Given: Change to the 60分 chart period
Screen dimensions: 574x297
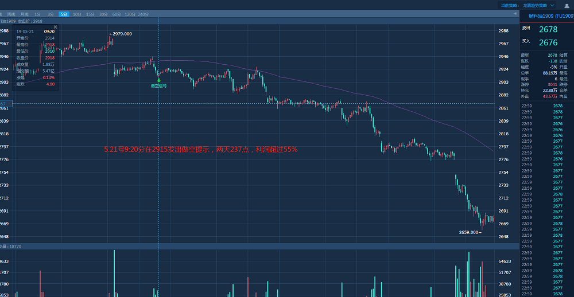Looking at the screenshot, I should click(x=117, y=14).
